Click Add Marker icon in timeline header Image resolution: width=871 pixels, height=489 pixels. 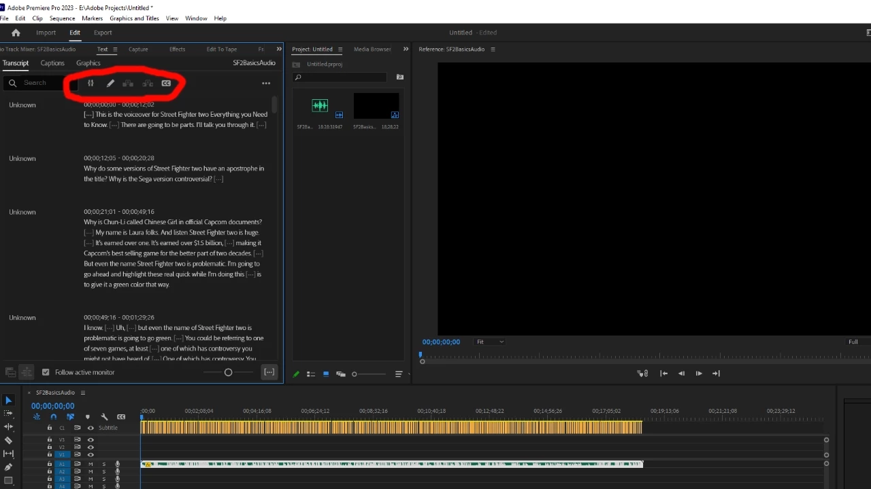click(x=87, y=417)
